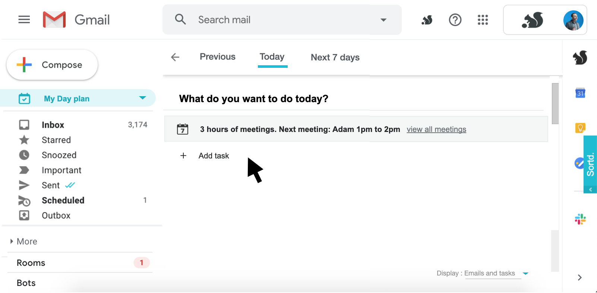This screenshot has height=293, width=597.
Task: Click the Compose button
Action: pyautogui.click(x=52, y=65)
